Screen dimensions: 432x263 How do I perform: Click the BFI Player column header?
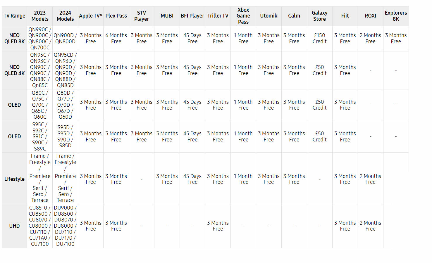click(192, 16)
